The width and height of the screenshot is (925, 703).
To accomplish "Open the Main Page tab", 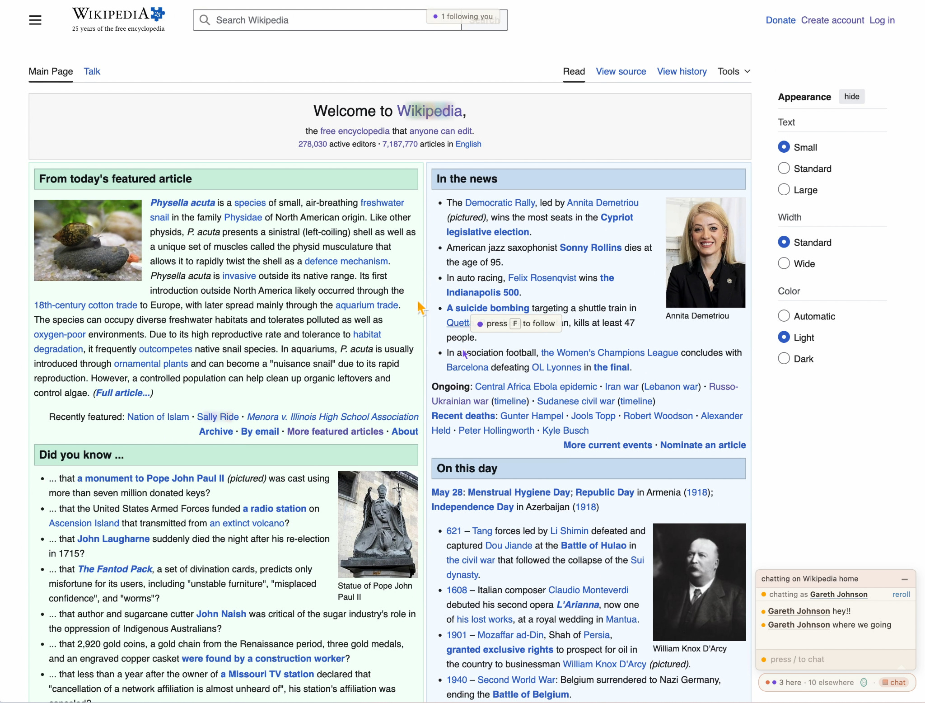I will point(51,71).
